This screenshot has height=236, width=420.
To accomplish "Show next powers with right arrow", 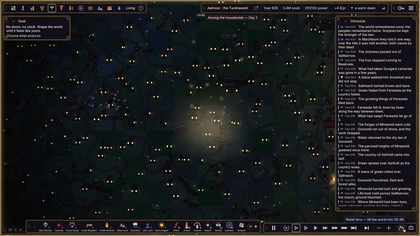I will (256, 226).
